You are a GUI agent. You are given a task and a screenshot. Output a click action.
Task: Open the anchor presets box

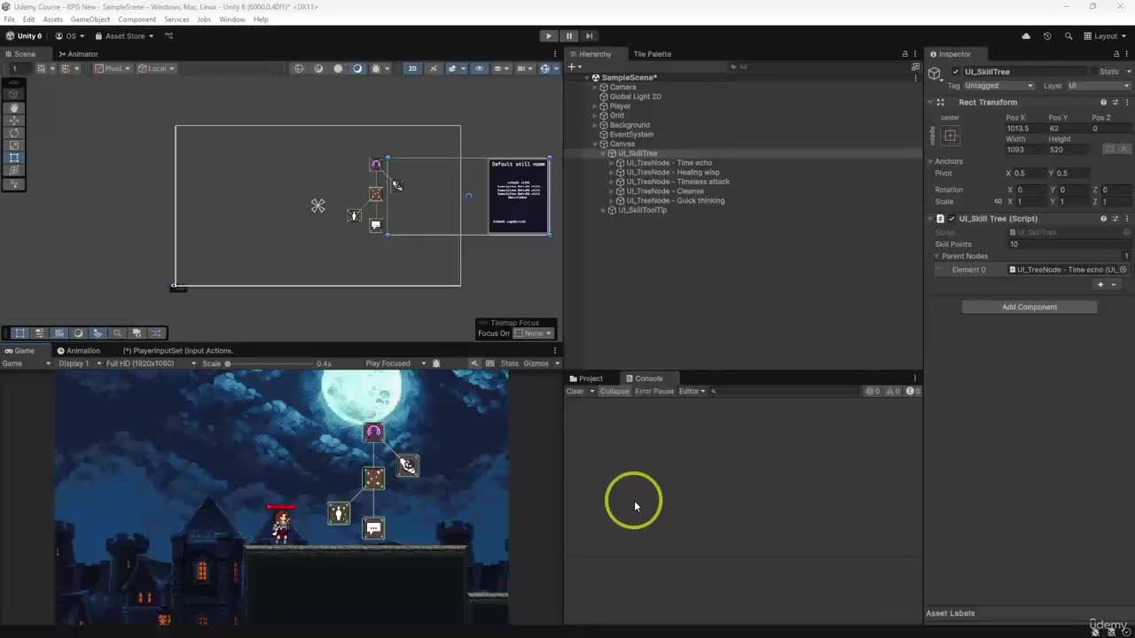pos(951,136)
